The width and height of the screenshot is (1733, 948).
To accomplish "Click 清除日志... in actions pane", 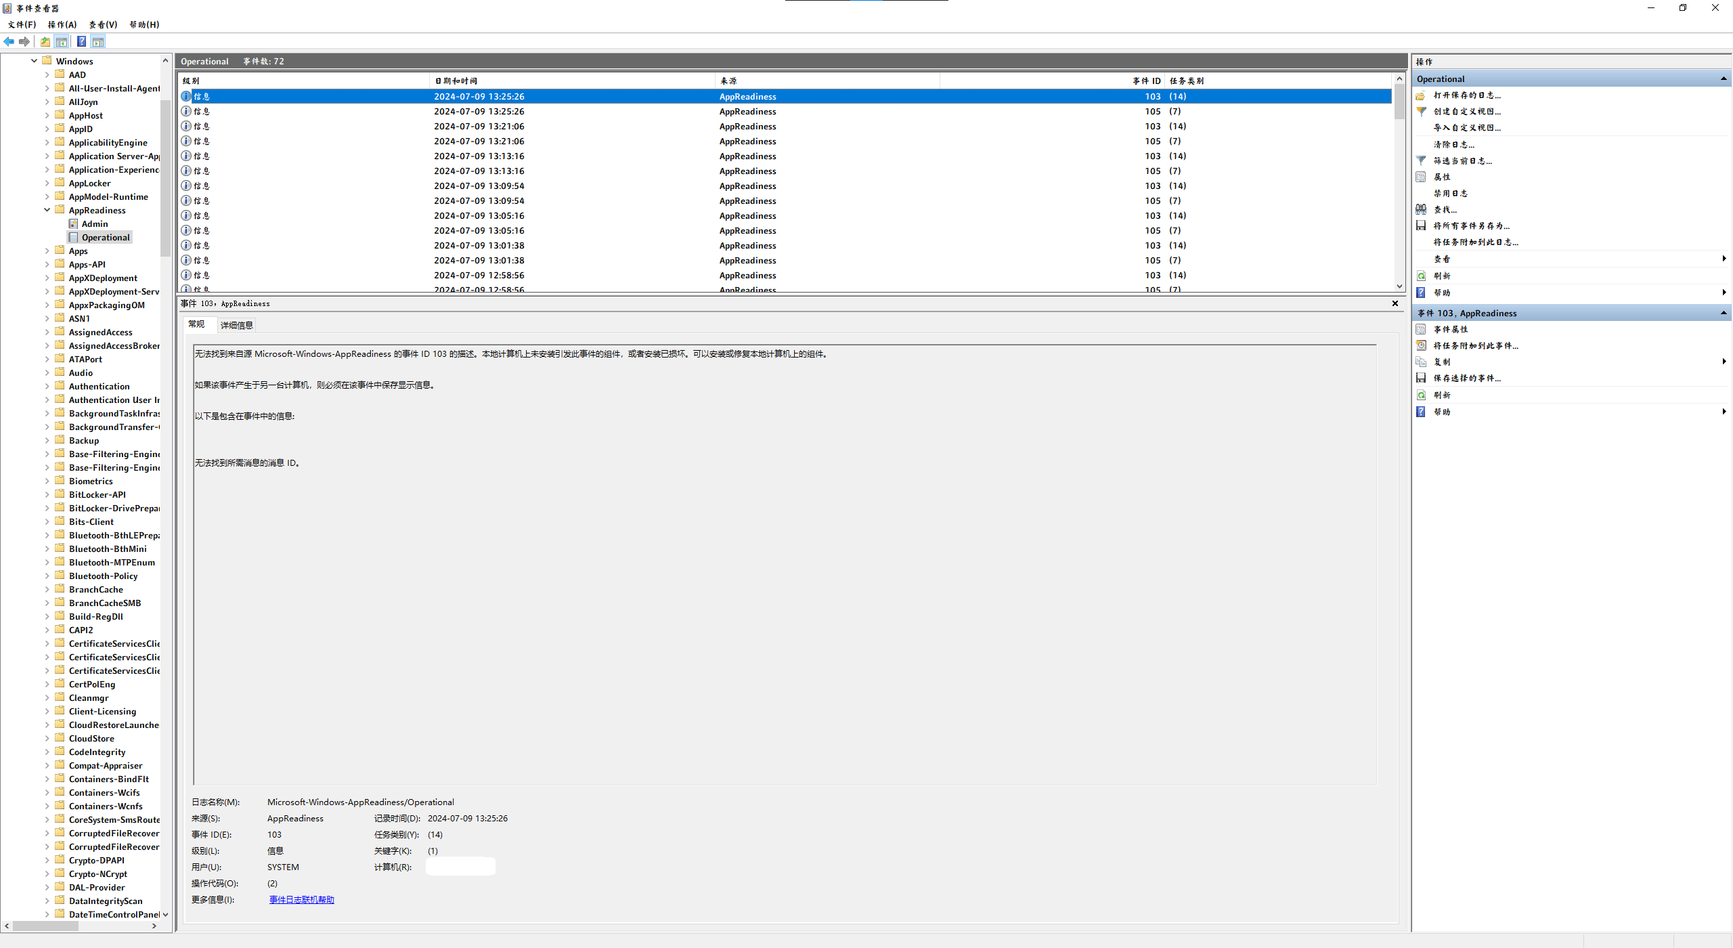I will pos(1453,145).
